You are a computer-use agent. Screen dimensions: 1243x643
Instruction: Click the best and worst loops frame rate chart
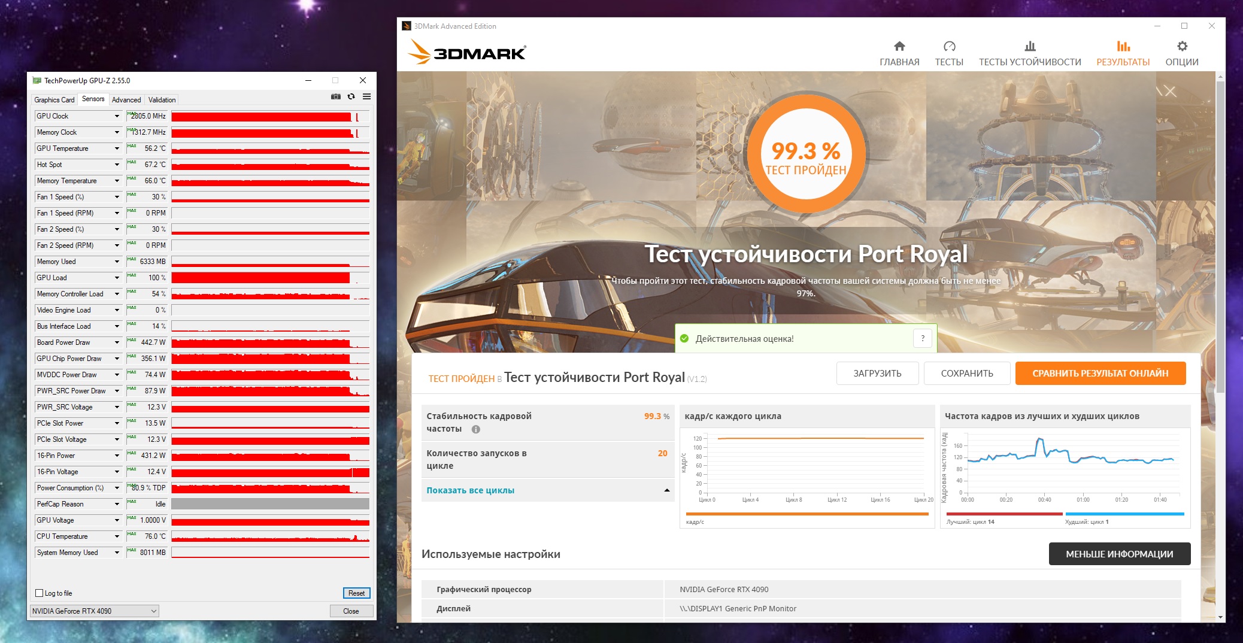tap(1065, 477)
